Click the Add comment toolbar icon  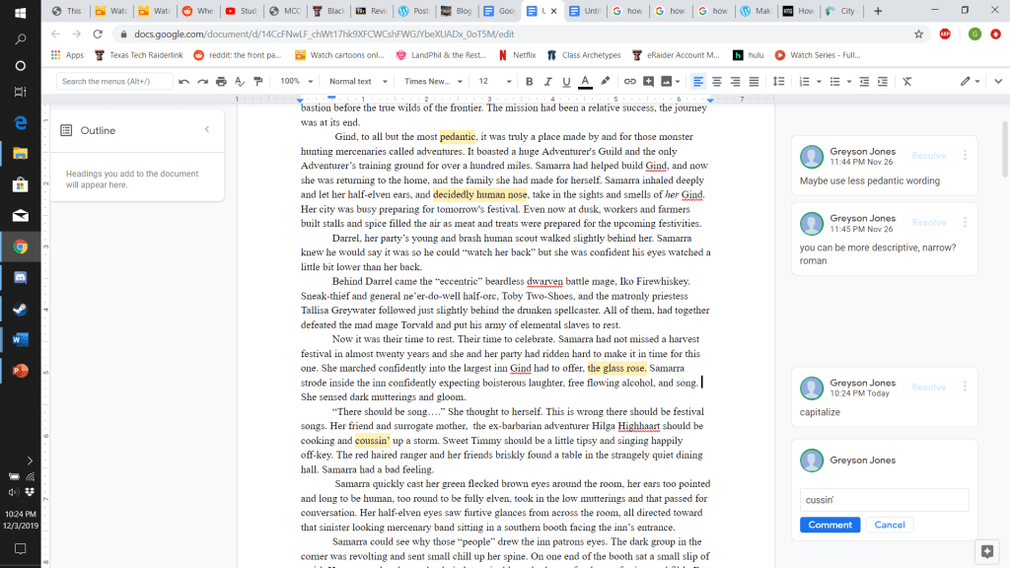(648, 81)
